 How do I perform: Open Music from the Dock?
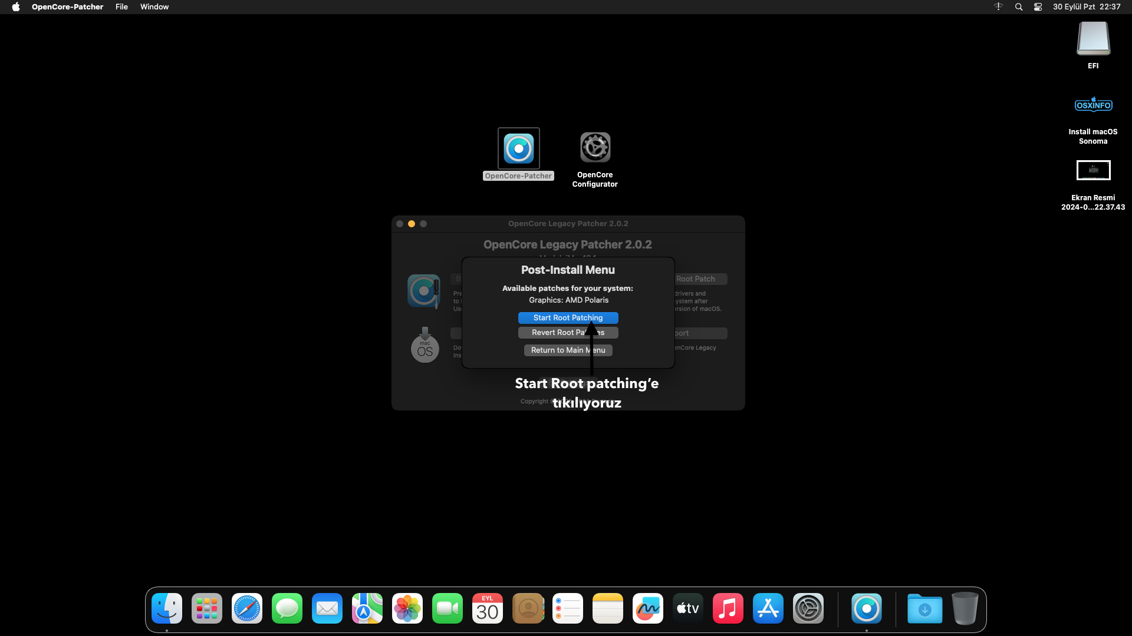point(728,608)
